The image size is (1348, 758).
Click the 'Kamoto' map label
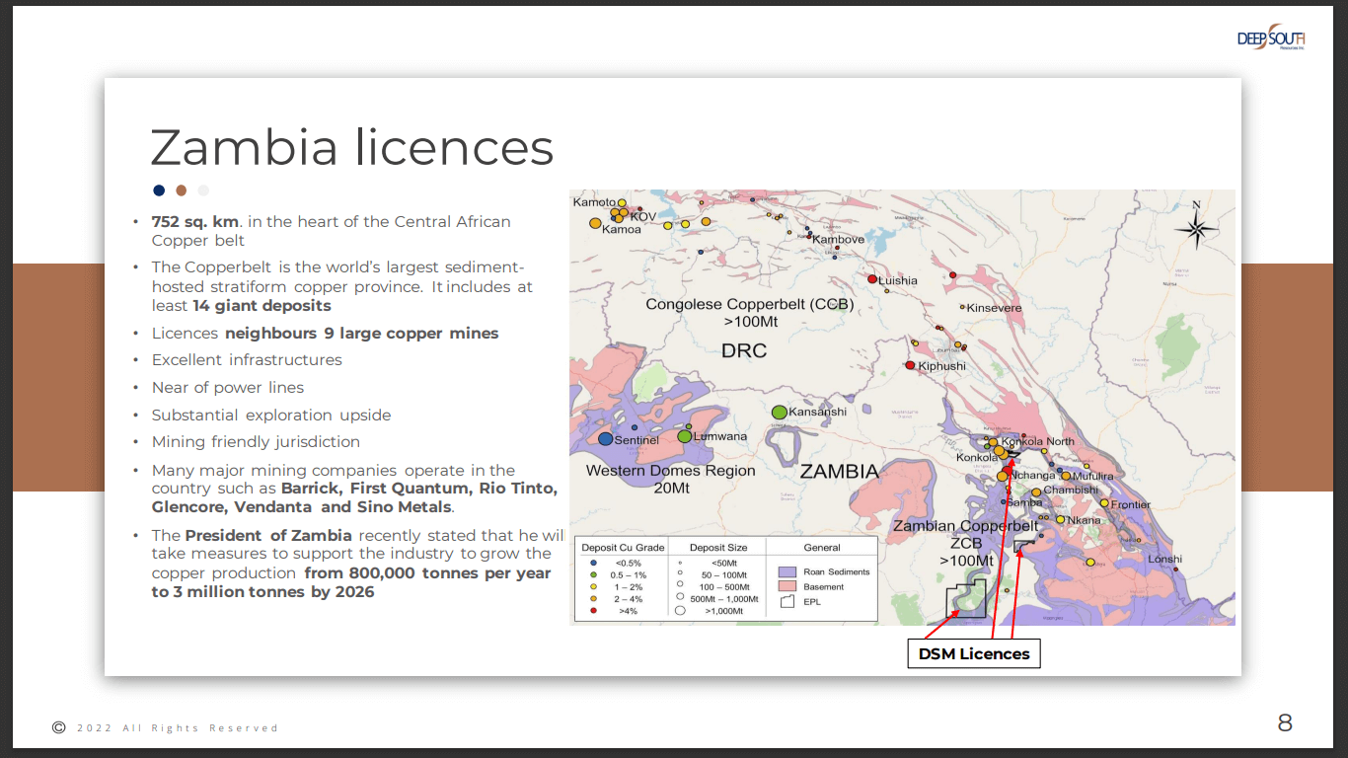pyautogui.click(x=594, y=201)
